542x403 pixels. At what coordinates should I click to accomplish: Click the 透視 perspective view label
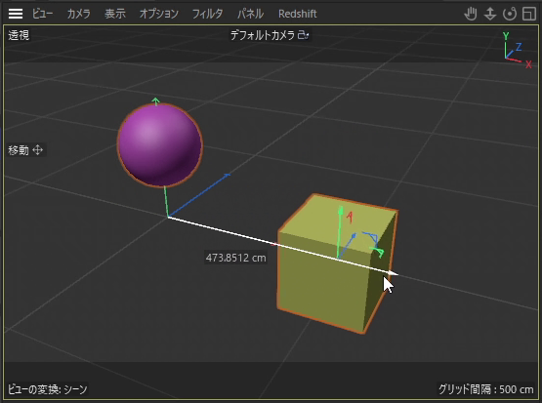coord(19,35)
